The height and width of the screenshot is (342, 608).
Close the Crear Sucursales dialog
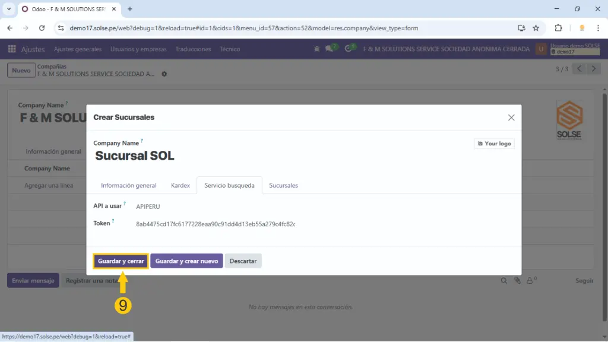click(x=511, y=118)
